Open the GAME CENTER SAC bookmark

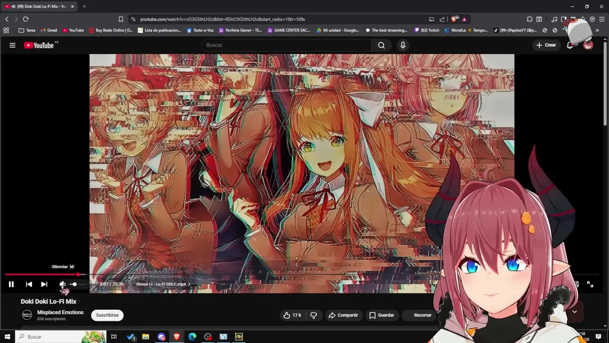pos(289,30)
